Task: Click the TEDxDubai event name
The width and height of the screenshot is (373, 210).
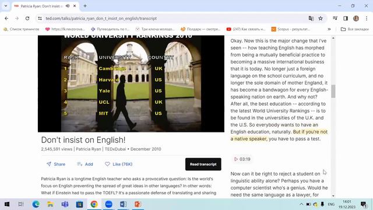Action: point(115,149)
